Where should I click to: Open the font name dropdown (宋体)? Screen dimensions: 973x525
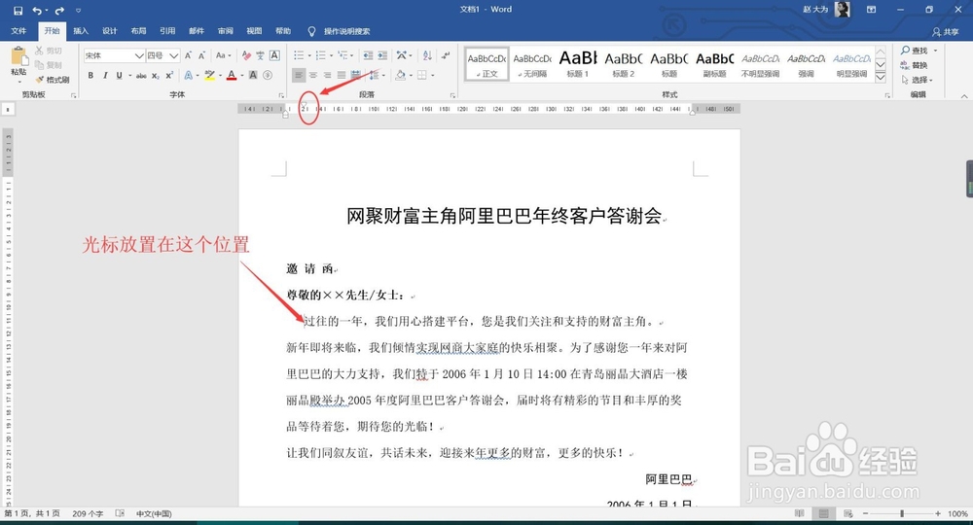coord(139,55)
